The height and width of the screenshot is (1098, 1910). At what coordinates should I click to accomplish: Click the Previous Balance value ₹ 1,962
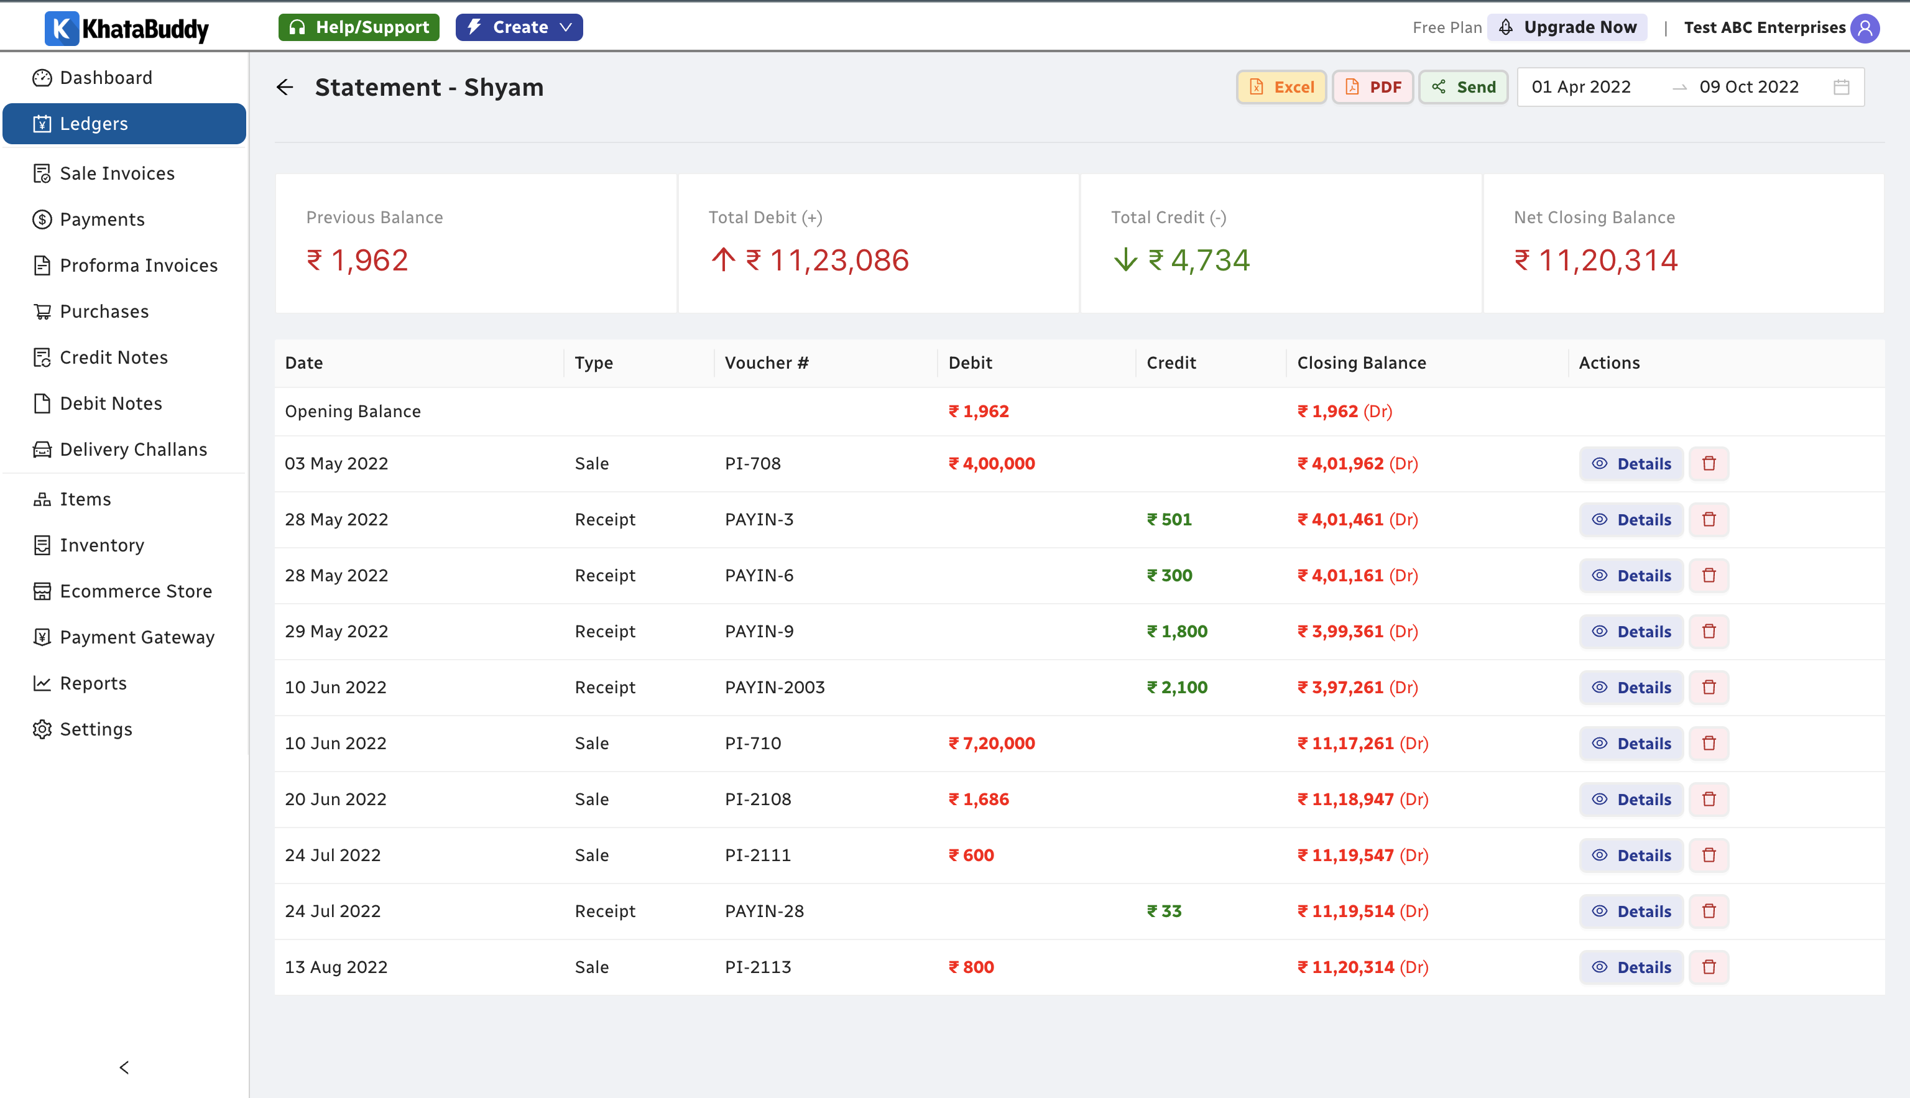click(x=358, y=260)
